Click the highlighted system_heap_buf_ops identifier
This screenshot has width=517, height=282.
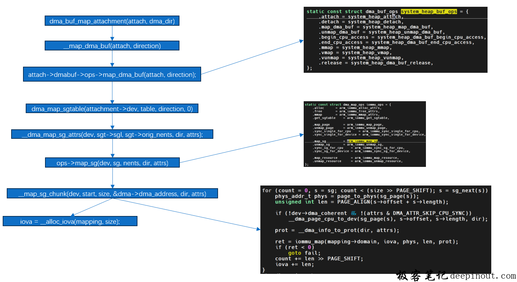(x=429, y=12)
